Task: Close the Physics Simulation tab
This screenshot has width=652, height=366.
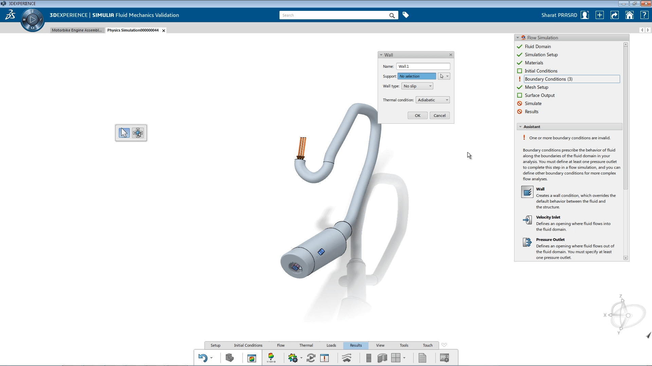Action: 164,30
